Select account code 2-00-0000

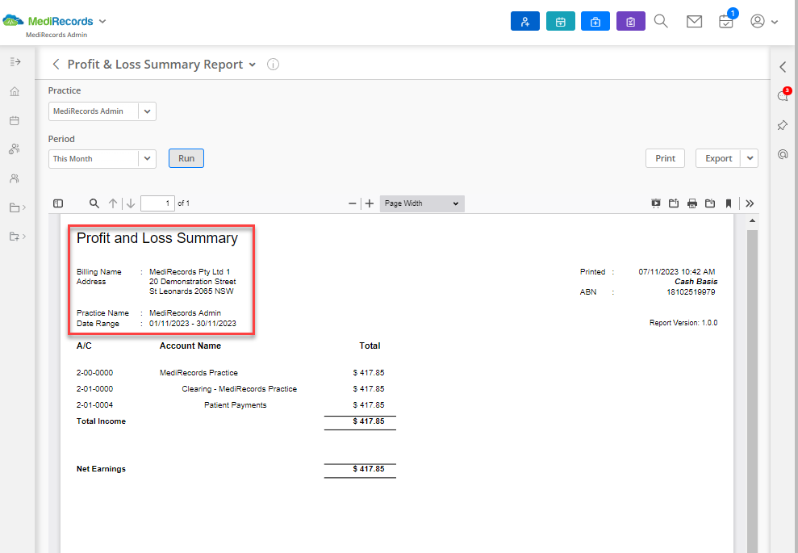(94, 373)
